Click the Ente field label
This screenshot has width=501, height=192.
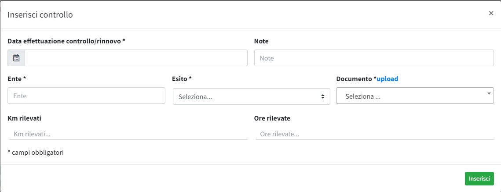click(x=17, y=79)
